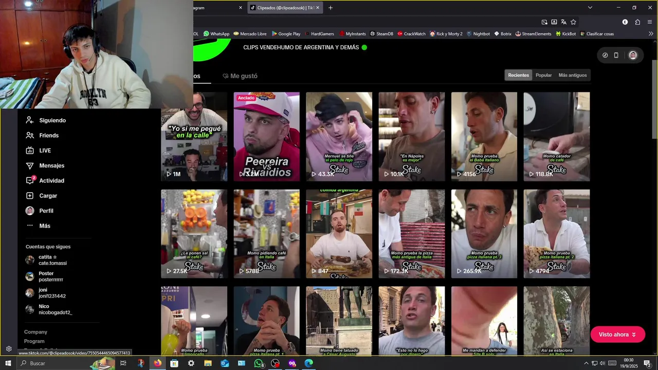Open Rick y Morty 2 bookmark
This screenshot has height=370, width=658.
(446, 34)
